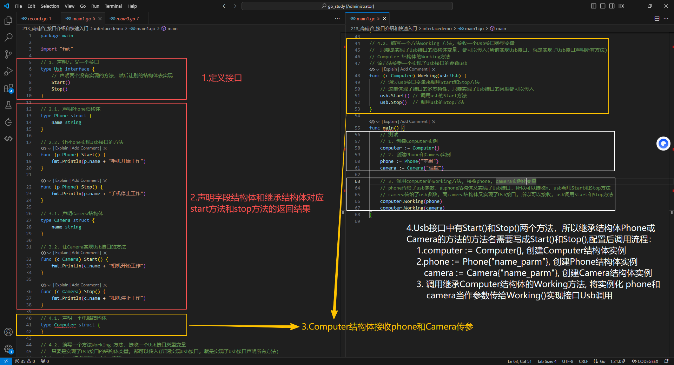
Task: Open the Manage settings gear
Action: [8, 349]
